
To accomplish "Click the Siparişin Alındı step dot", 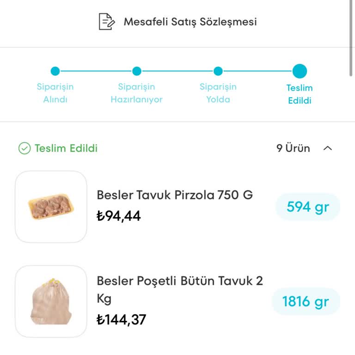I will pyautogui.click(x=55, y=71).
